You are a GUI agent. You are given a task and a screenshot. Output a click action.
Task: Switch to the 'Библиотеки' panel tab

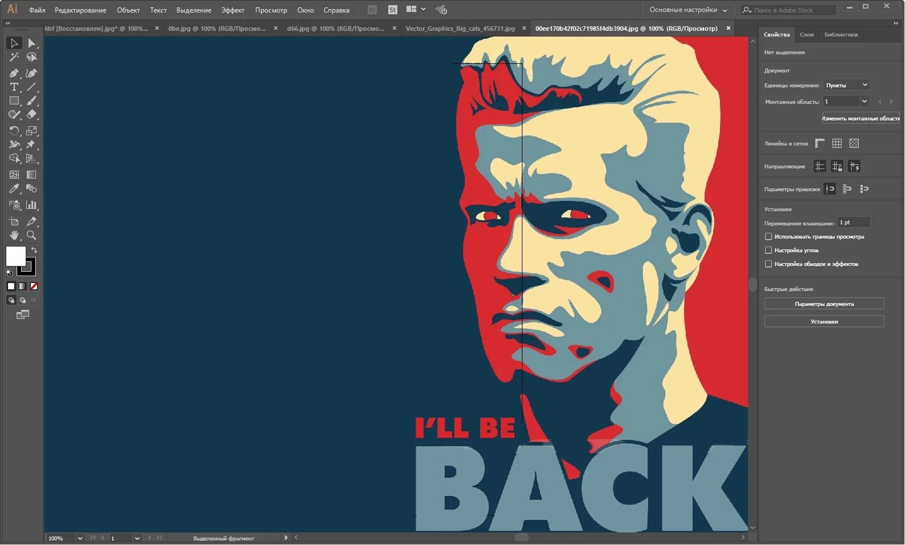tap(841, 35)
